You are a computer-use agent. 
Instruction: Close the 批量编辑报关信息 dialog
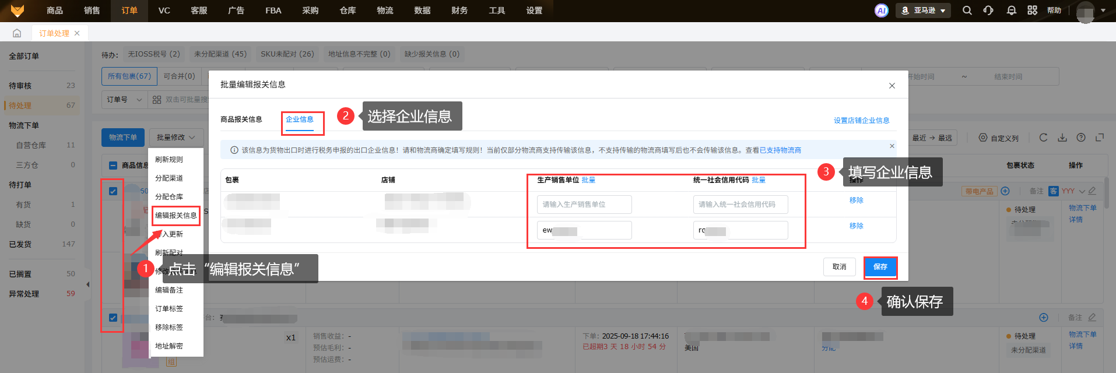point(892,86)
